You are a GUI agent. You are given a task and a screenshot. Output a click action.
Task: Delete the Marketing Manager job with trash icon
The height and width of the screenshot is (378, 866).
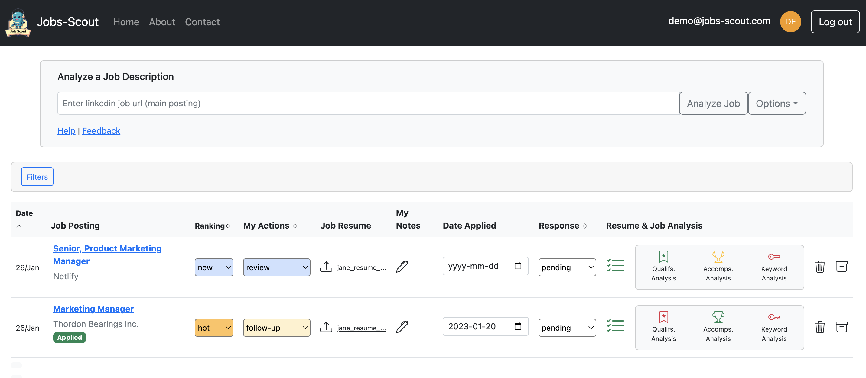[x=820, y=327]
